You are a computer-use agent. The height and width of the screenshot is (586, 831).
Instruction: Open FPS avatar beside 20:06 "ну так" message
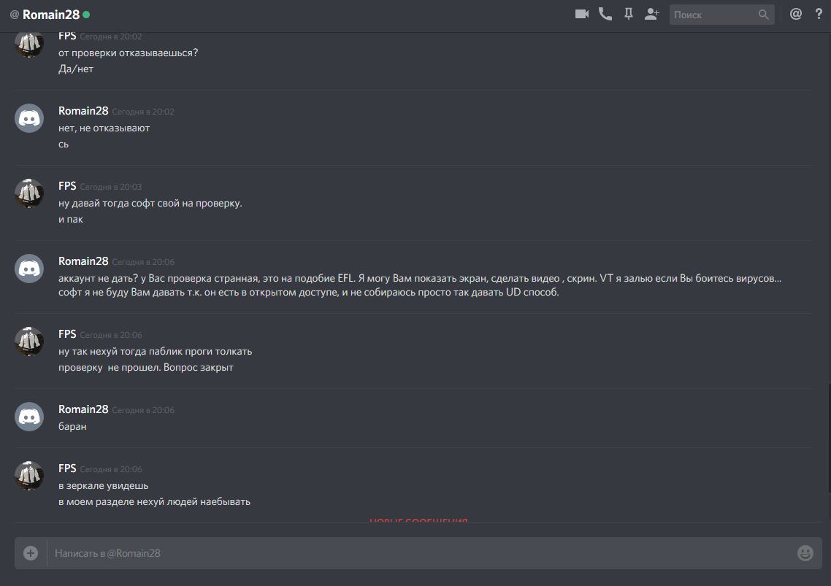pos(29,342)
